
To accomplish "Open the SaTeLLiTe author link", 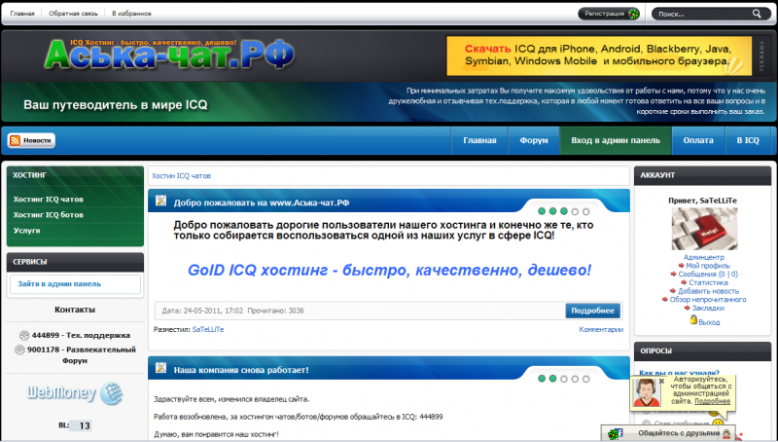I will coord(208,329).
